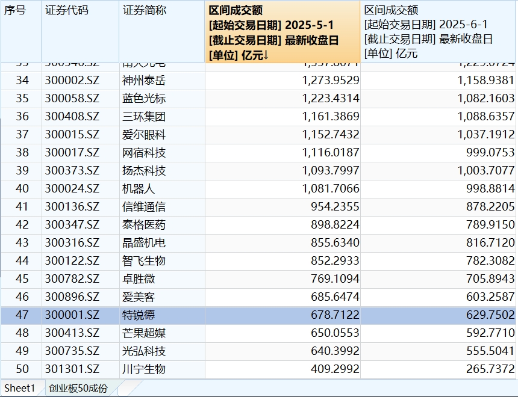The image size is (518, 397).
Task: Switch to the Sheet1 tab
Action: [x=19, y=388]
